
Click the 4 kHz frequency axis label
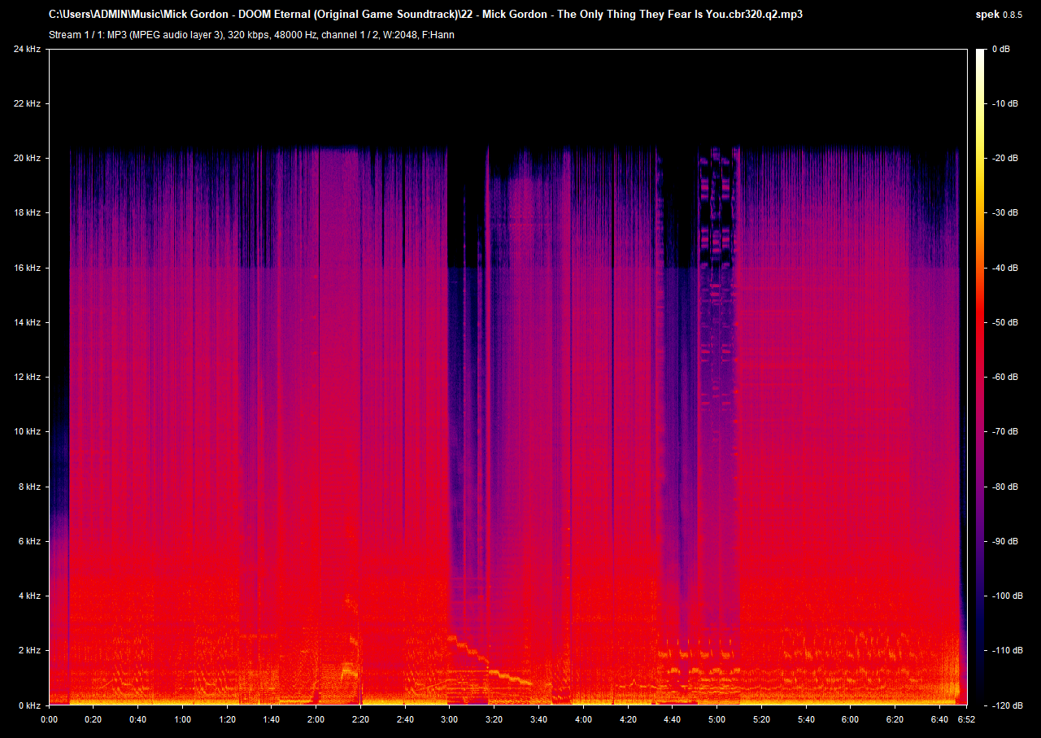(x=29, y=596)
